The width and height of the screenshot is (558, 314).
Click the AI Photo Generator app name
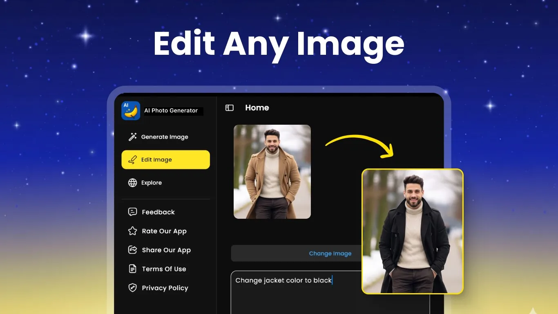(171, 110)
